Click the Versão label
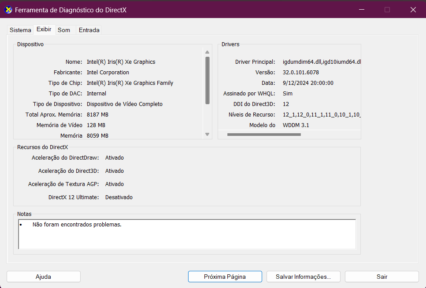Screen dimensions: 426x288 coord(265,73)
